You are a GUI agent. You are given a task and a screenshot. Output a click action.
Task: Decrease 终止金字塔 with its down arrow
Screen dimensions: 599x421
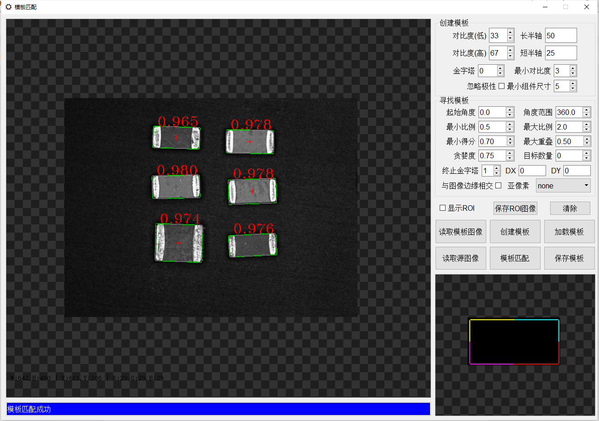(497, 173)
